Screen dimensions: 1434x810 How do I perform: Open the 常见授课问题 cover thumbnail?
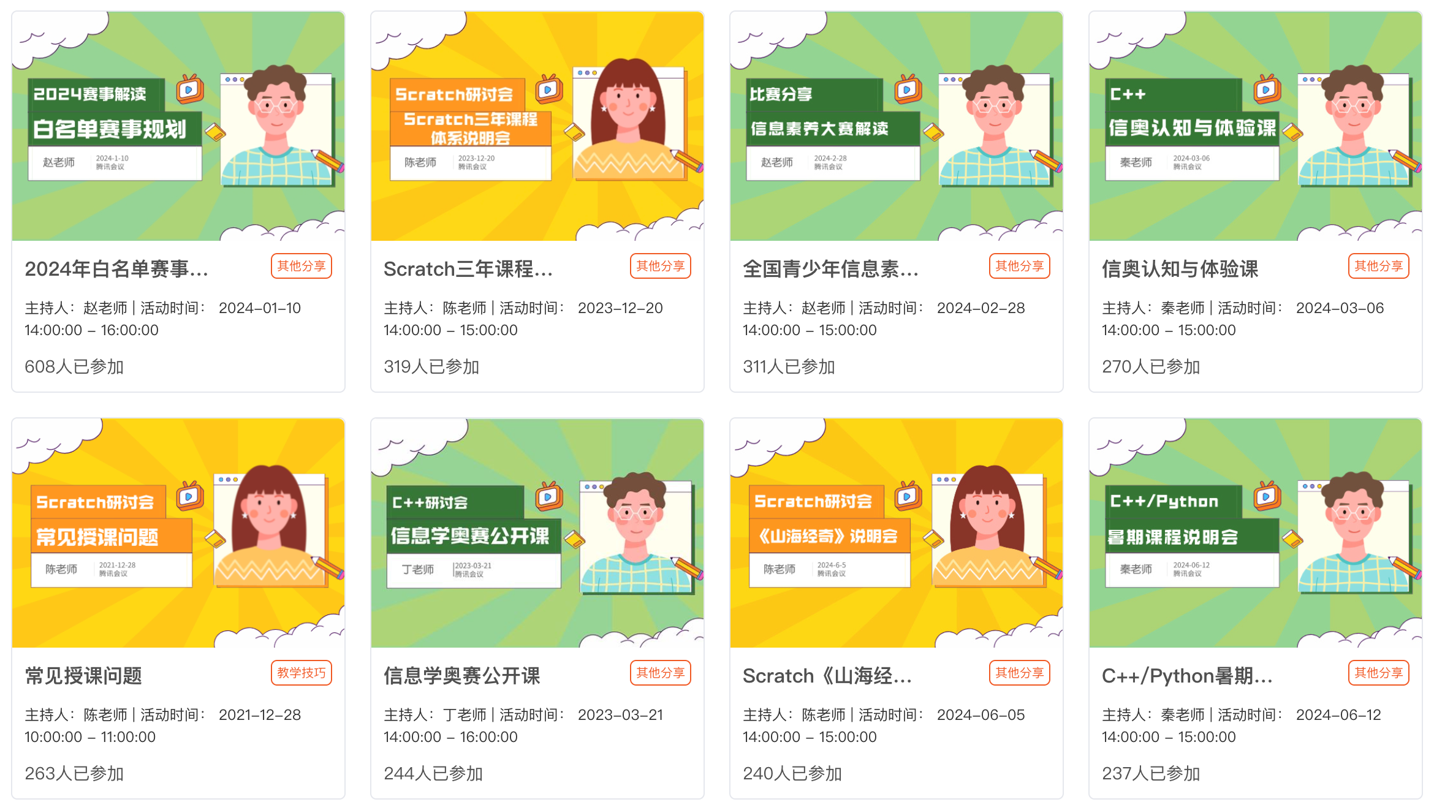click(178, 533)
